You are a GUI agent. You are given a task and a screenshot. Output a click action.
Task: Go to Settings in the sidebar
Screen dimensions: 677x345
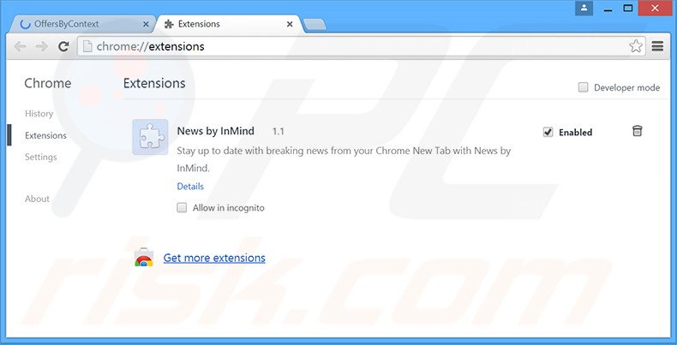pos(40,157)
